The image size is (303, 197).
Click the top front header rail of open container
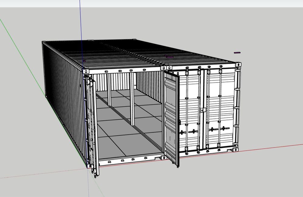tap(124, 71)
